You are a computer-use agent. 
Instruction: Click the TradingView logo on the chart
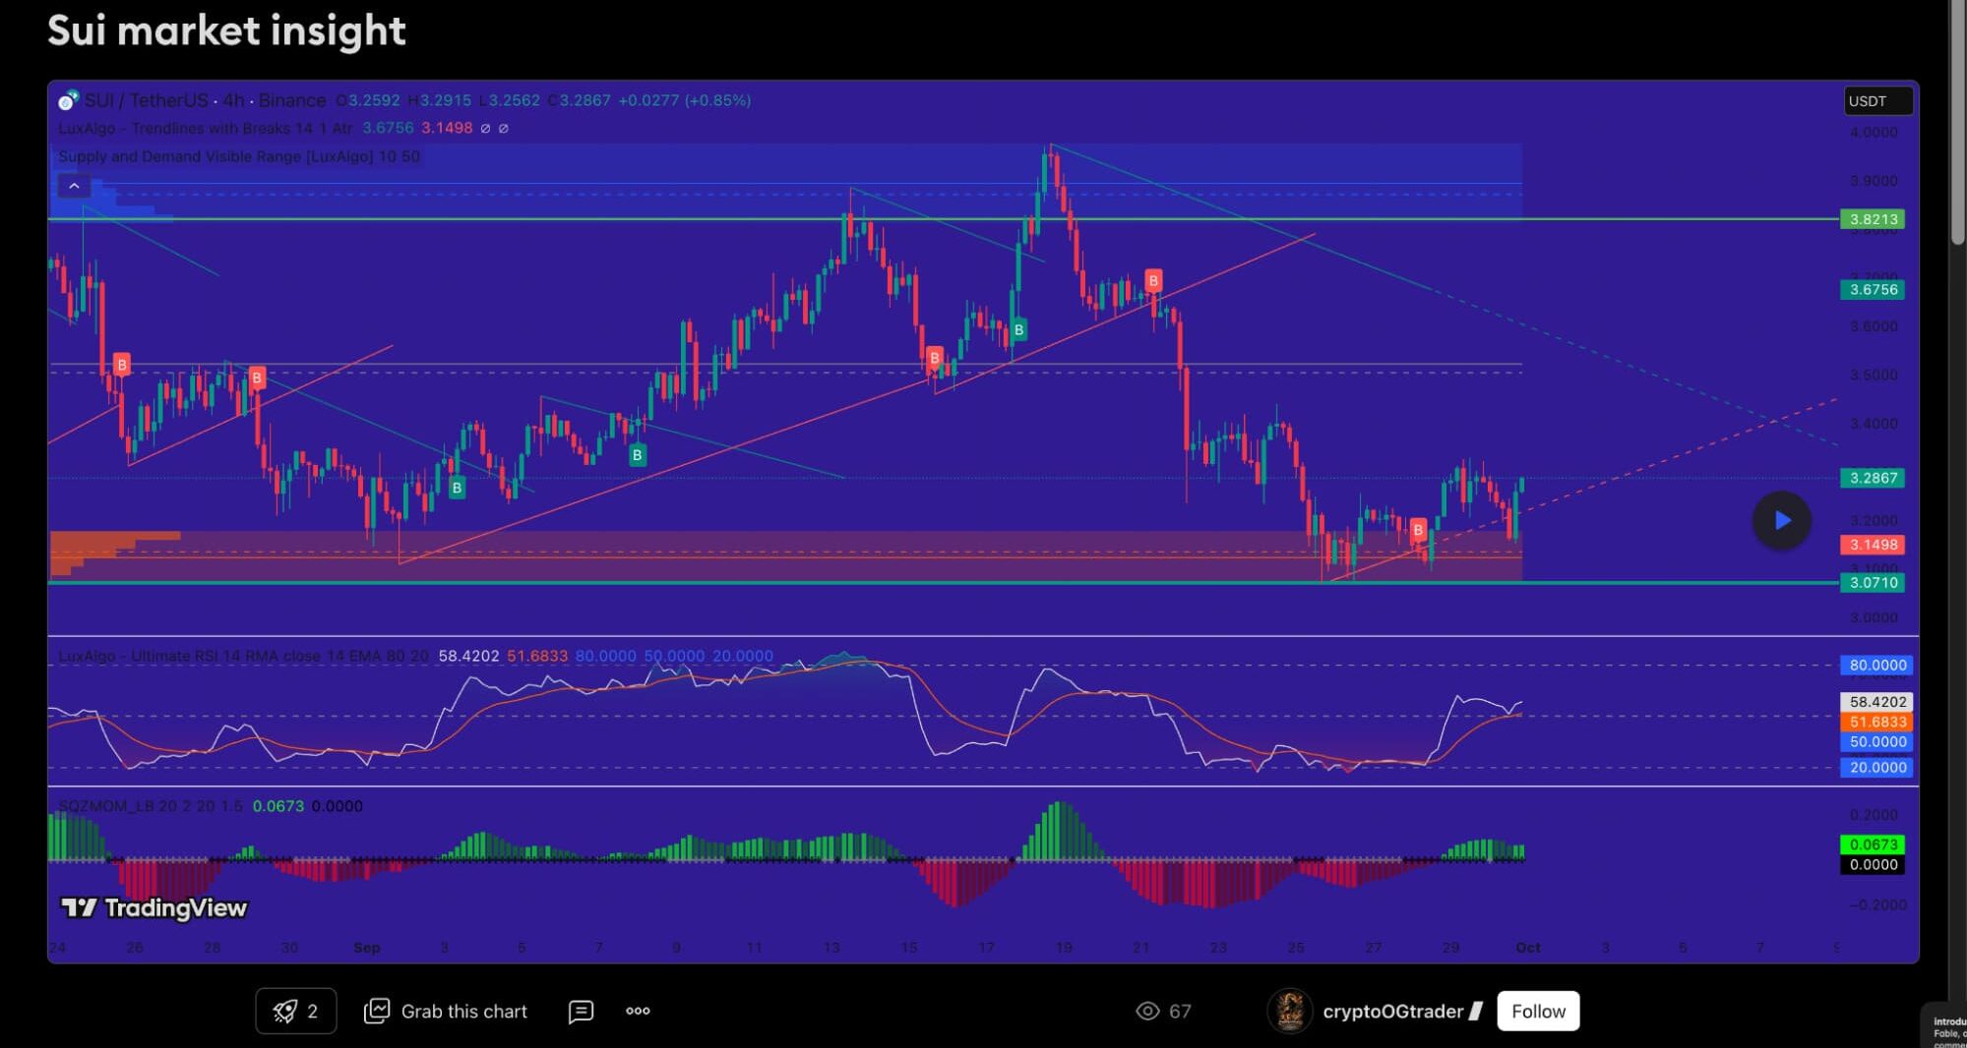point(154,907)
